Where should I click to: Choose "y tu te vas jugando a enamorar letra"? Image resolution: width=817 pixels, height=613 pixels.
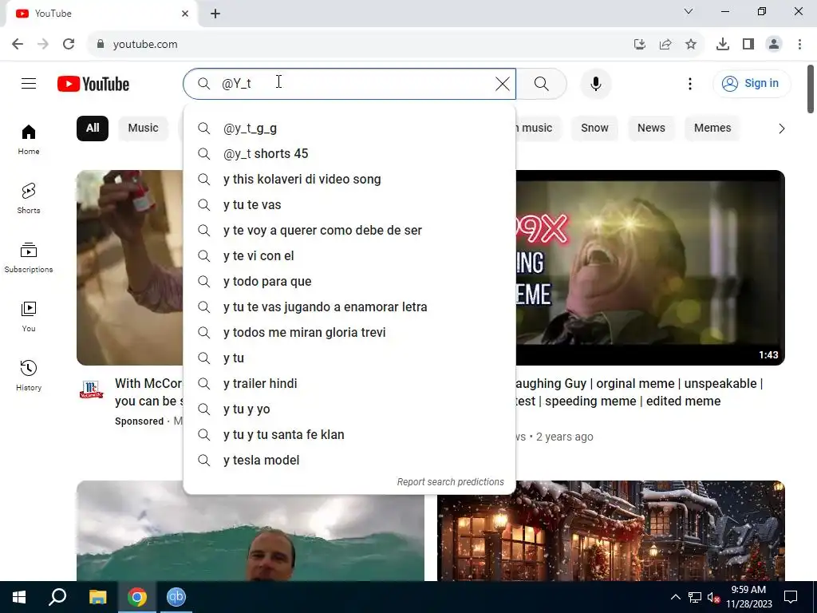349,307
